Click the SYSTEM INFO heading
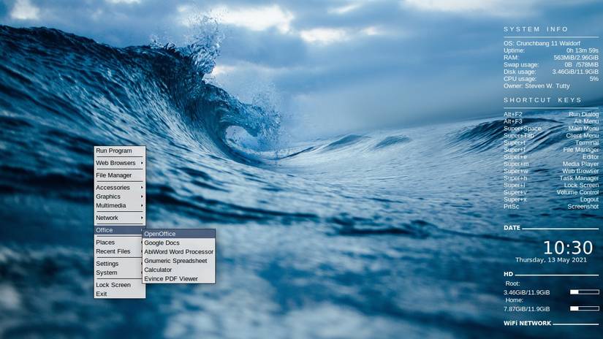603x339 pixels. coord(536,29)
